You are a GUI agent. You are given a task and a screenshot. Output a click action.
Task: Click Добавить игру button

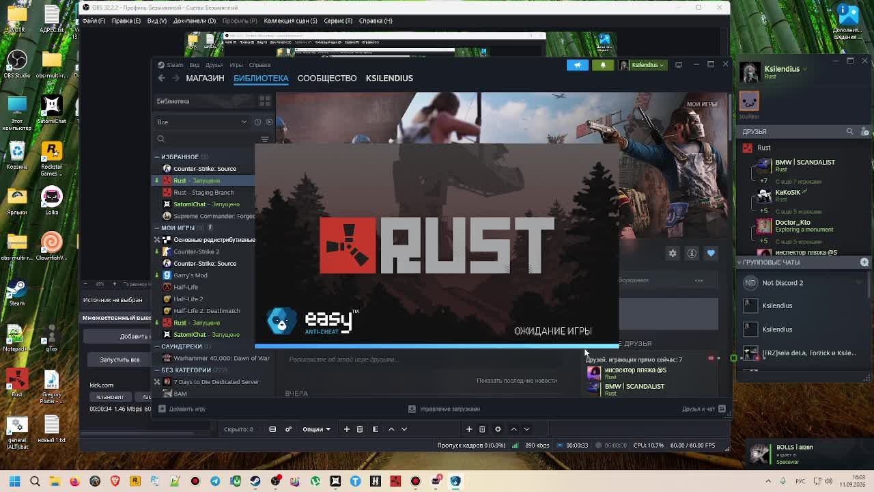(182, 409)
